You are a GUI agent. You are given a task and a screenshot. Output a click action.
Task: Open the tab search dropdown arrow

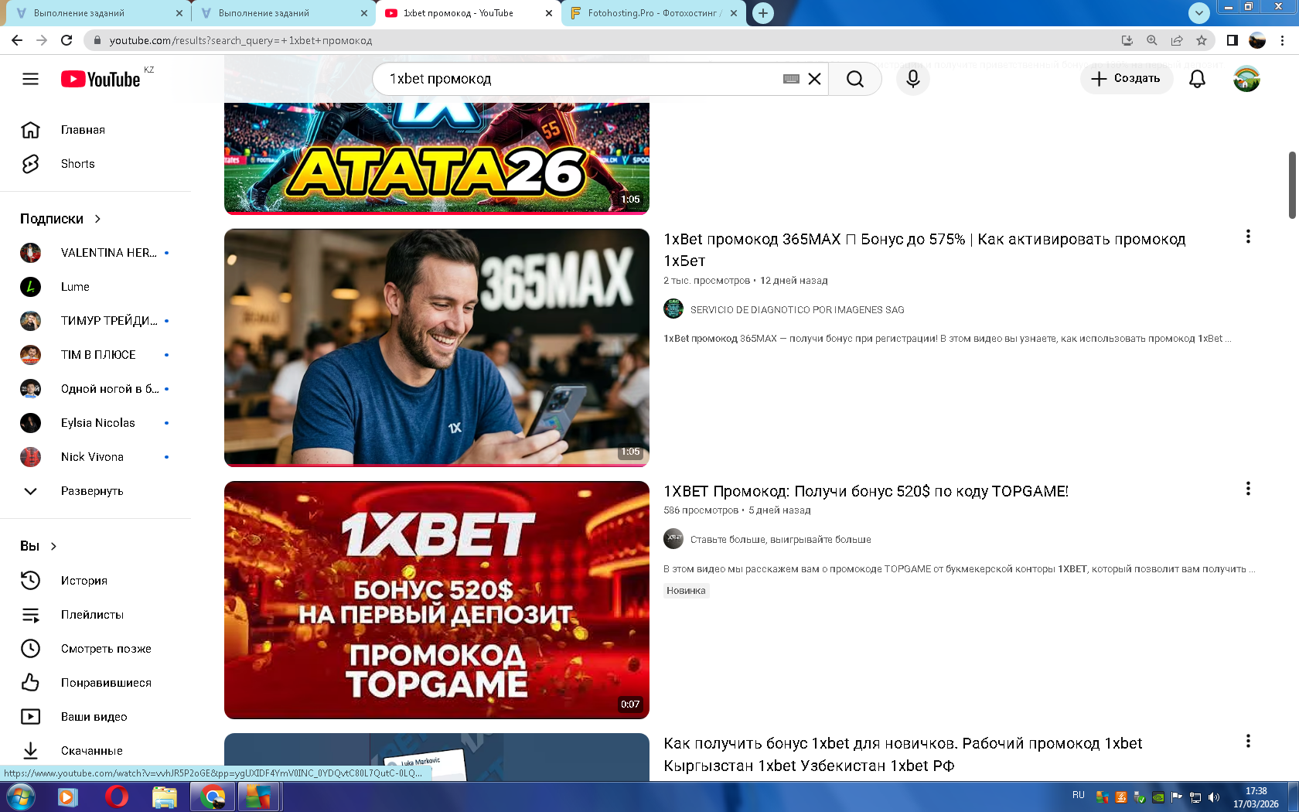1198,12
